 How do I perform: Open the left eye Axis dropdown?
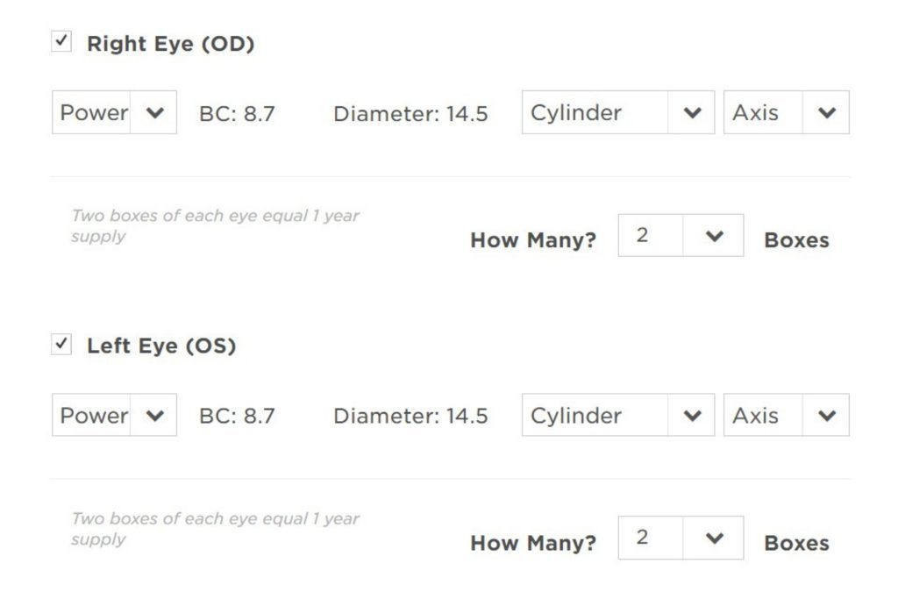[763, 415]
